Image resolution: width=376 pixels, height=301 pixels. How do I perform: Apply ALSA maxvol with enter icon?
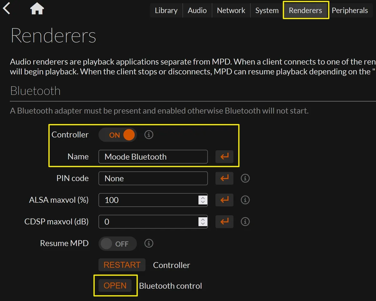pos(224,200)
